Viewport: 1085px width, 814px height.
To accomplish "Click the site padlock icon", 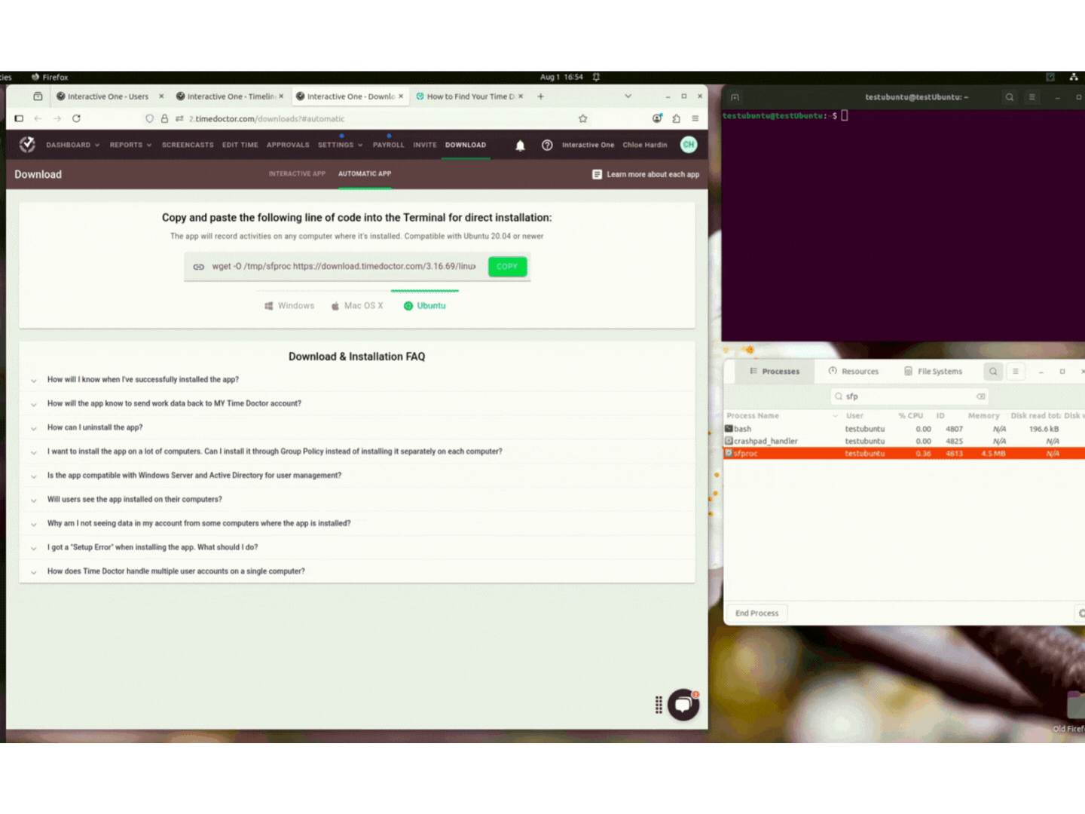I will coord(164,118).
